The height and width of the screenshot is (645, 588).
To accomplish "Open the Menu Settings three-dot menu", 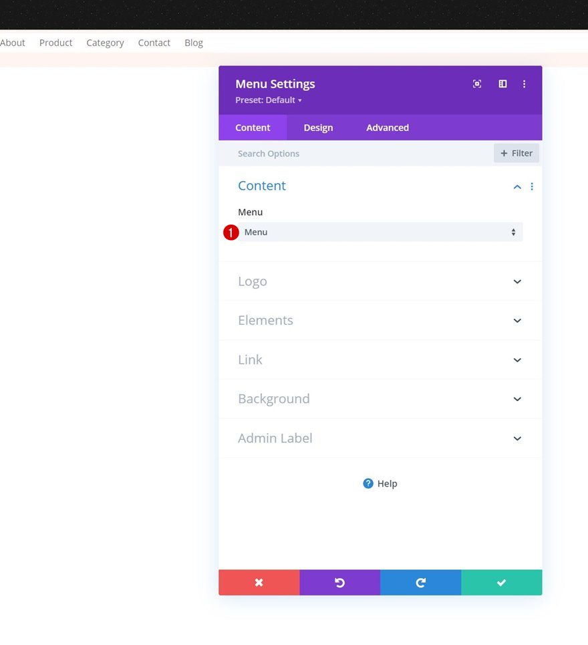I will point(524,84).
